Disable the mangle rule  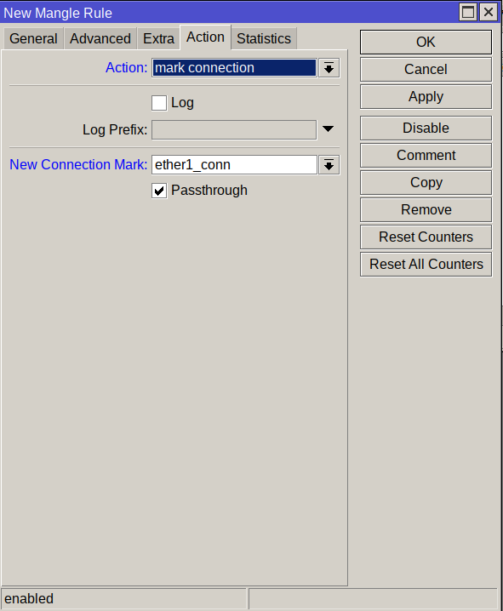click(x=426, y=128)
